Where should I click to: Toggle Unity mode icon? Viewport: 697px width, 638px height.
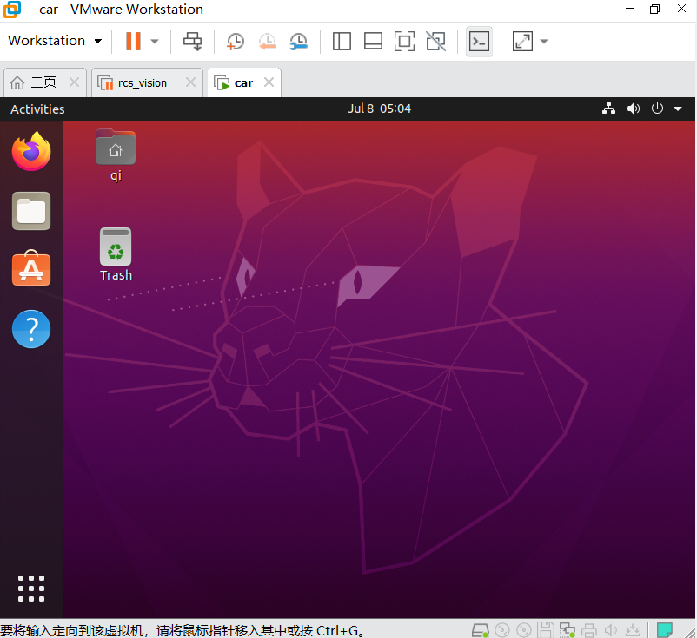point(435,42)
